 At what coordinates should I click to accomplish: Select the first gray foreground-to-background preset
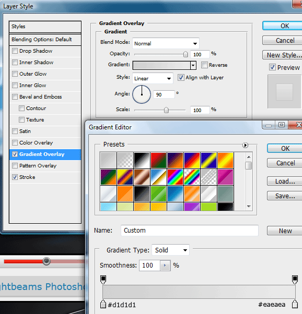pyautogui.click(x=109, y=160)
